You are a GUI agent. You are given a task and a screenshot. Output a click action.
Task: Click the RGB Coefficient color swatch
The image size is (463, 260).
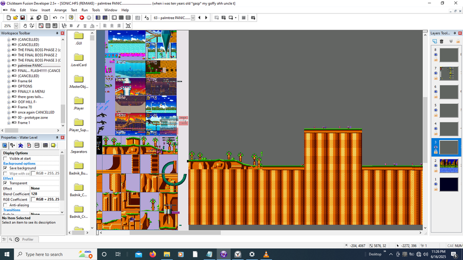point(33,199)
